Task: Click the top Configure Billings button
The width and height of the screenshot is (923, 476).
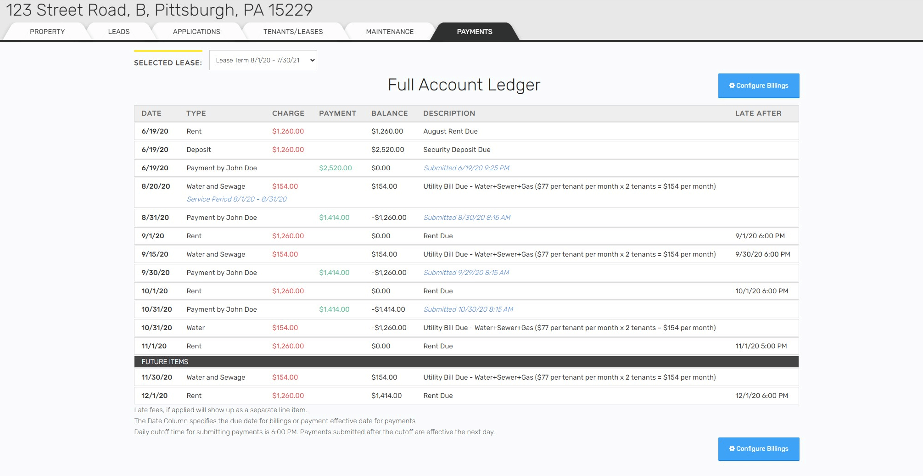Action: point(758,85)
